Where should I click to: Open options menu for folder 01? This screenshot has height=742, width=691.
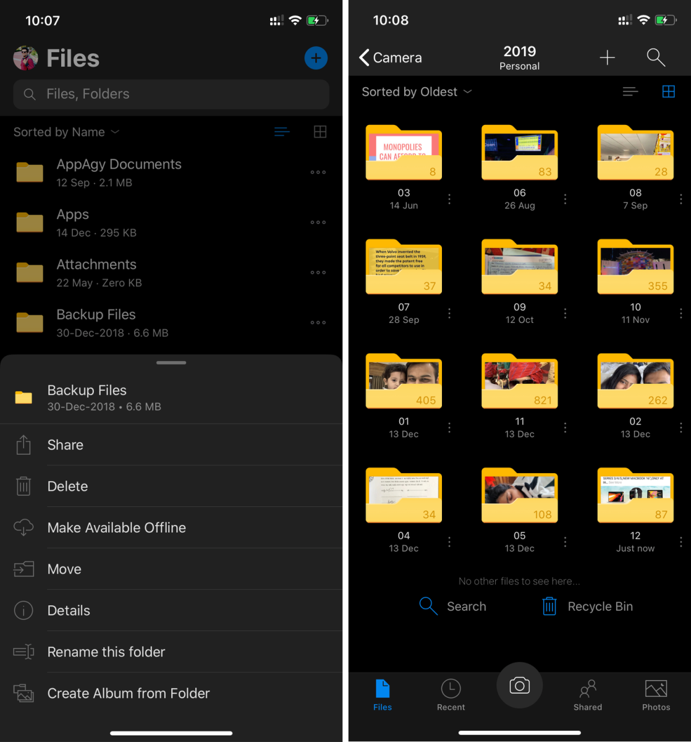[x=449, y=428]
